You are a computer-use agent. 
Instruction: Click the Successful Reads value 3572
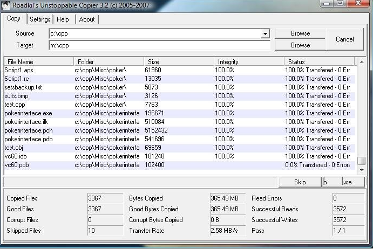pyautogui.click(x=348, y=209)
